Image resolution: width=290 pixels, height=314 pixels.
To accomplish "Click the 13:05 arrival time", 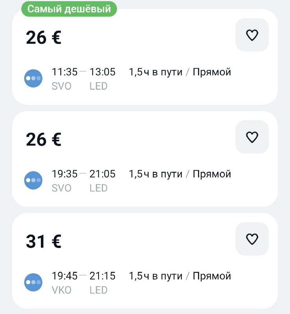I will coord(103,72).
